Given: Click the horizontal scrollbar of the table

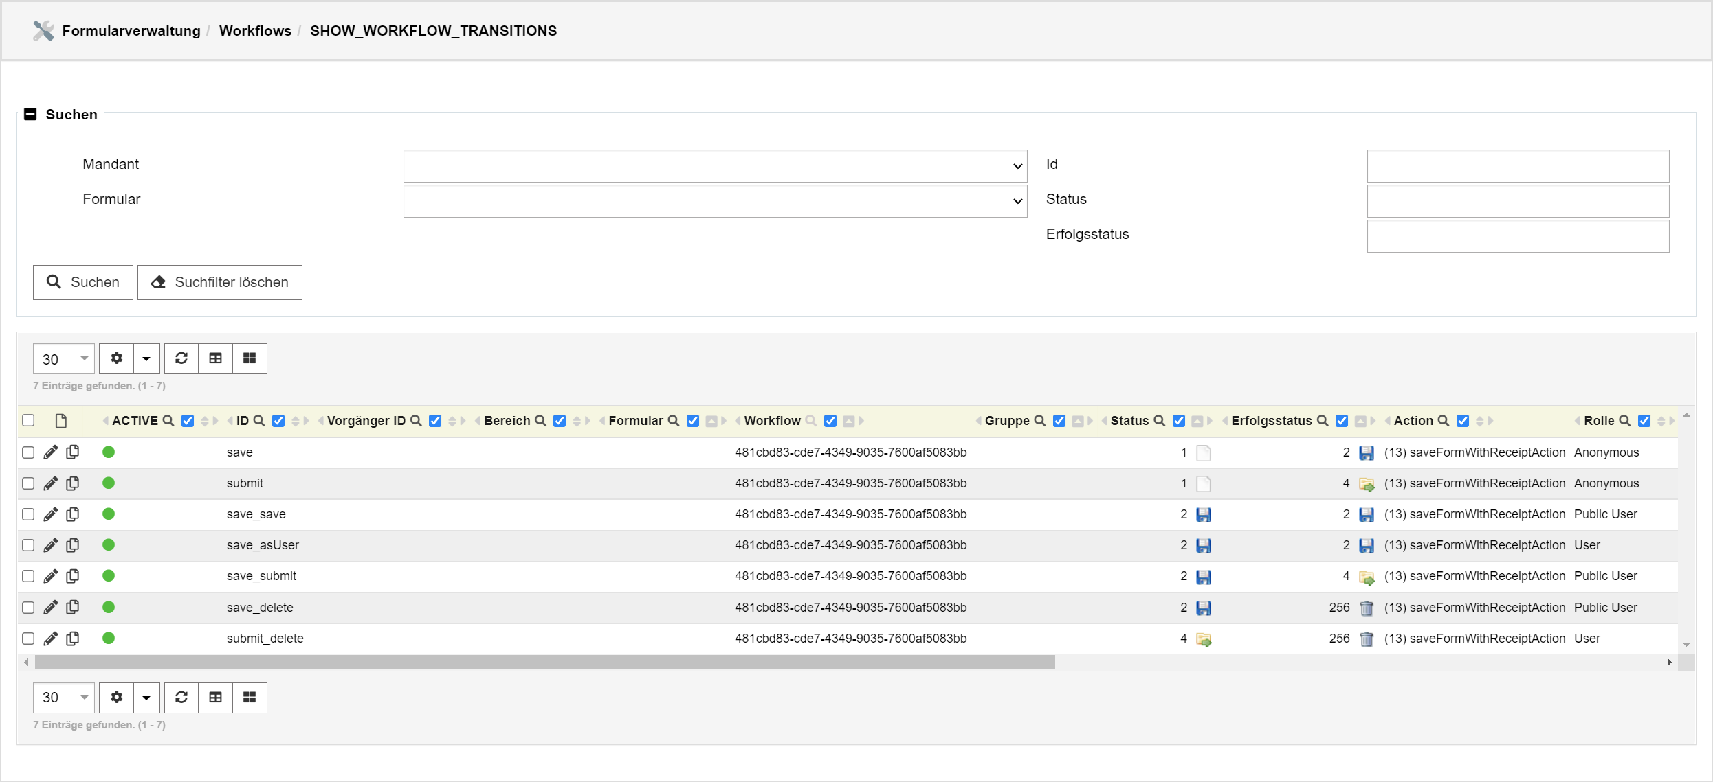Looking at the screenshot, I should [544, 662].
